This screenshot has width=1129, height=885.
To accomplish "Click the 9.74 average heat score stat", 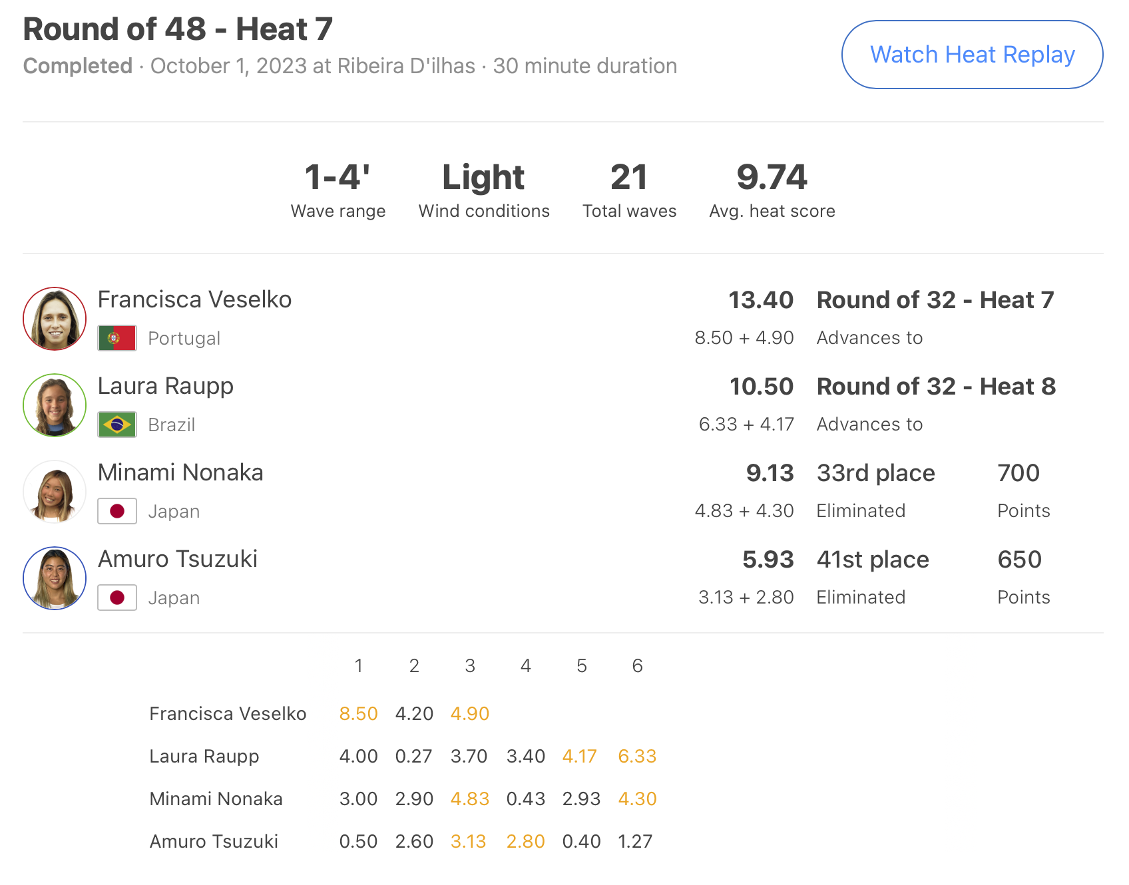I will (x=772, y=190).
